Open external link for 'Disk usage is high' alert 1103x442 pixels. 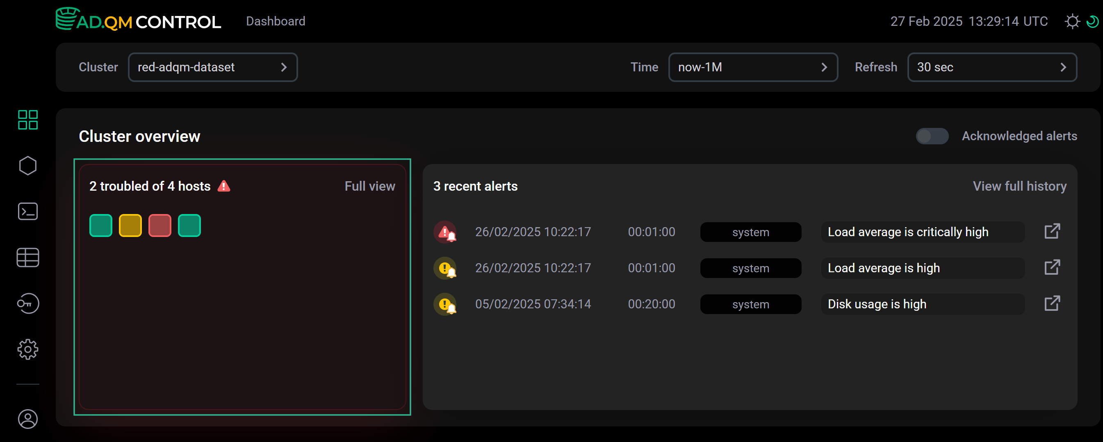[1053, 304]
